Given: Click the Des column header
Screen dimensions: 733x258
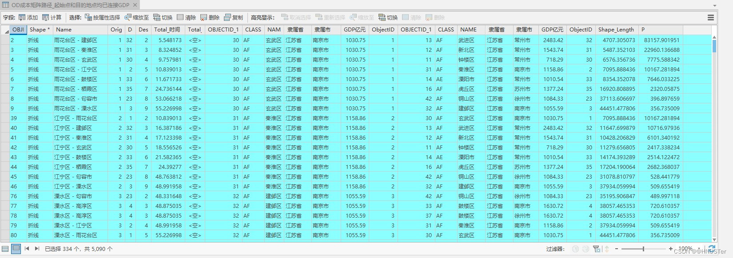Looking at the screenshot, I should point(143,30).
